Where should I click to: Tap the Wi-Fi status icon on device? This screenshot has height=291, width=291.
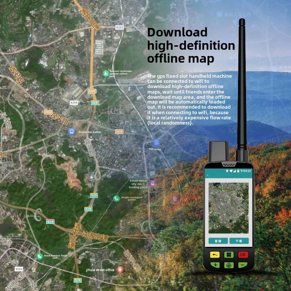click(231, 171)
